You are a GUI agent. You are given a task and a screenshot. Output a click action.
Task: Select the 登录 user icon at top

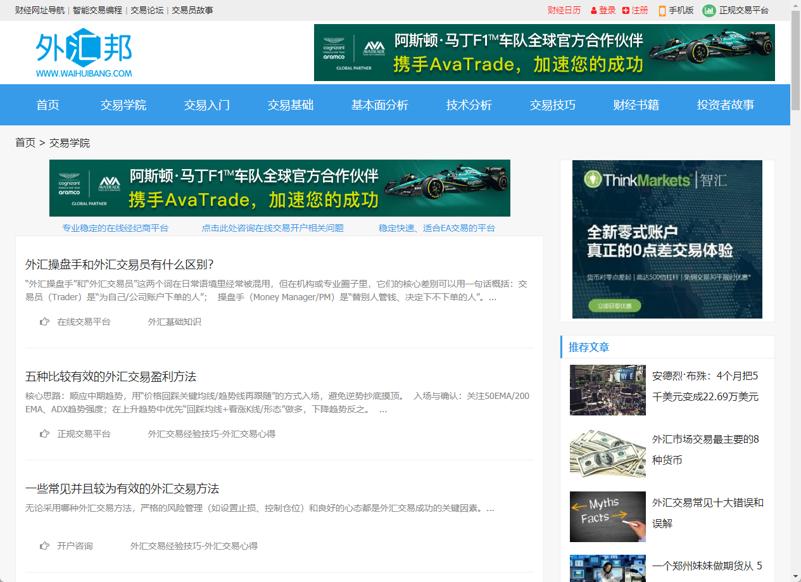[x=593, y=10]
